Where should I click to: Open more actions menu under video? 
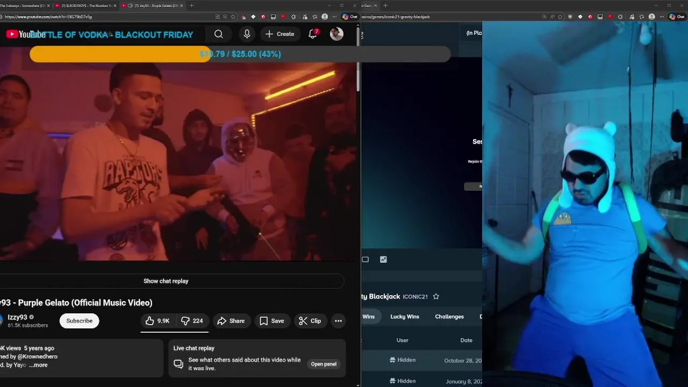point(338,321)
